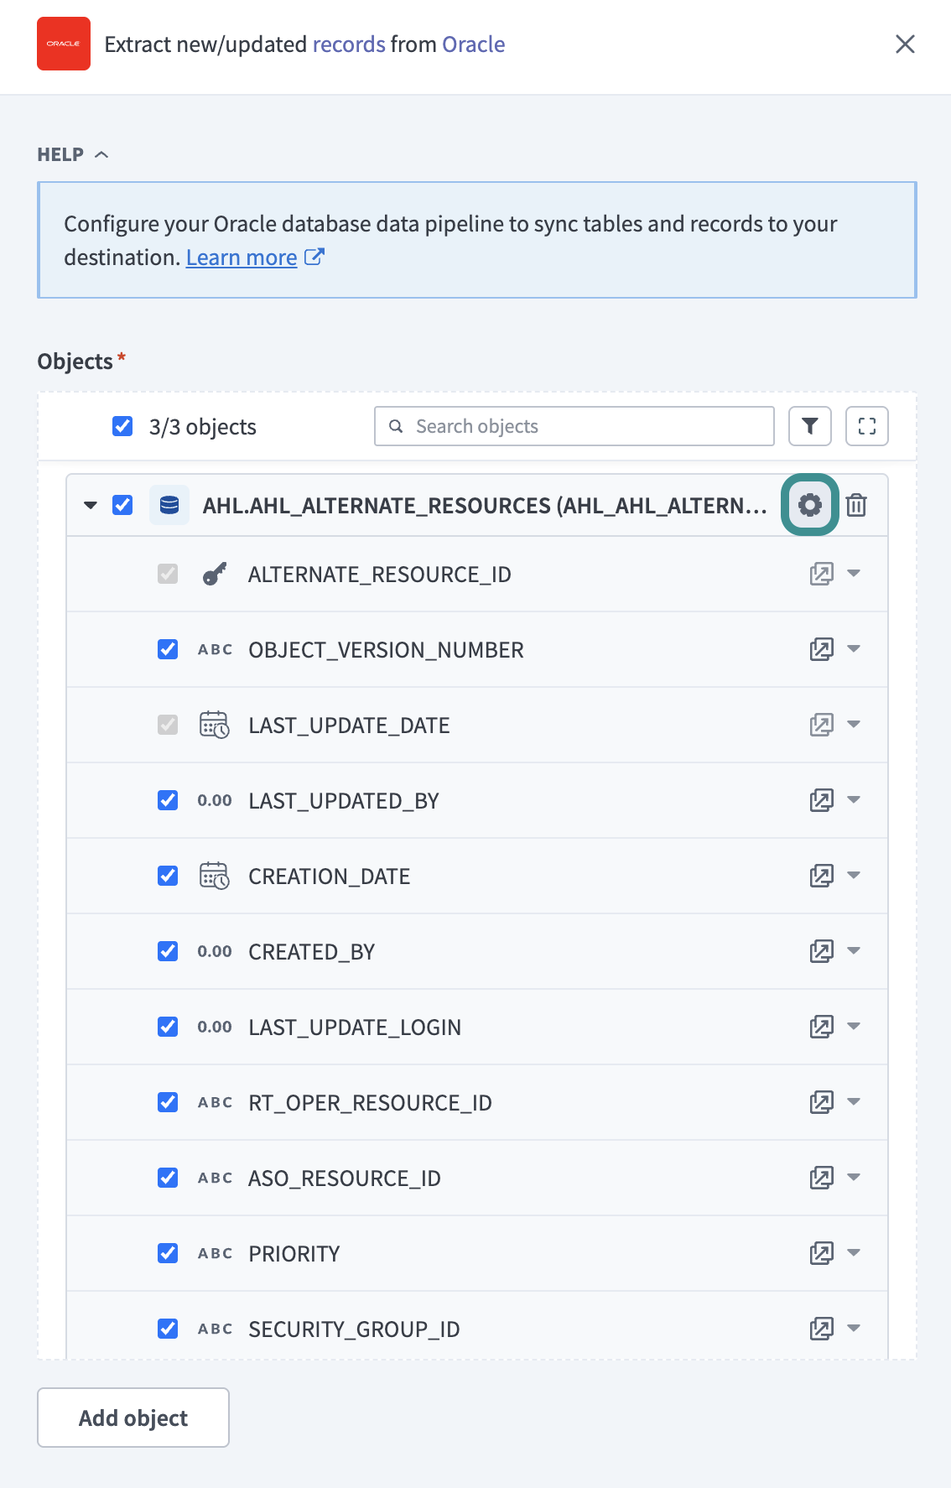Expand objects list to fullscreen
The image size is (951, 1488).
pyautogui.click(x=867, y=426)
